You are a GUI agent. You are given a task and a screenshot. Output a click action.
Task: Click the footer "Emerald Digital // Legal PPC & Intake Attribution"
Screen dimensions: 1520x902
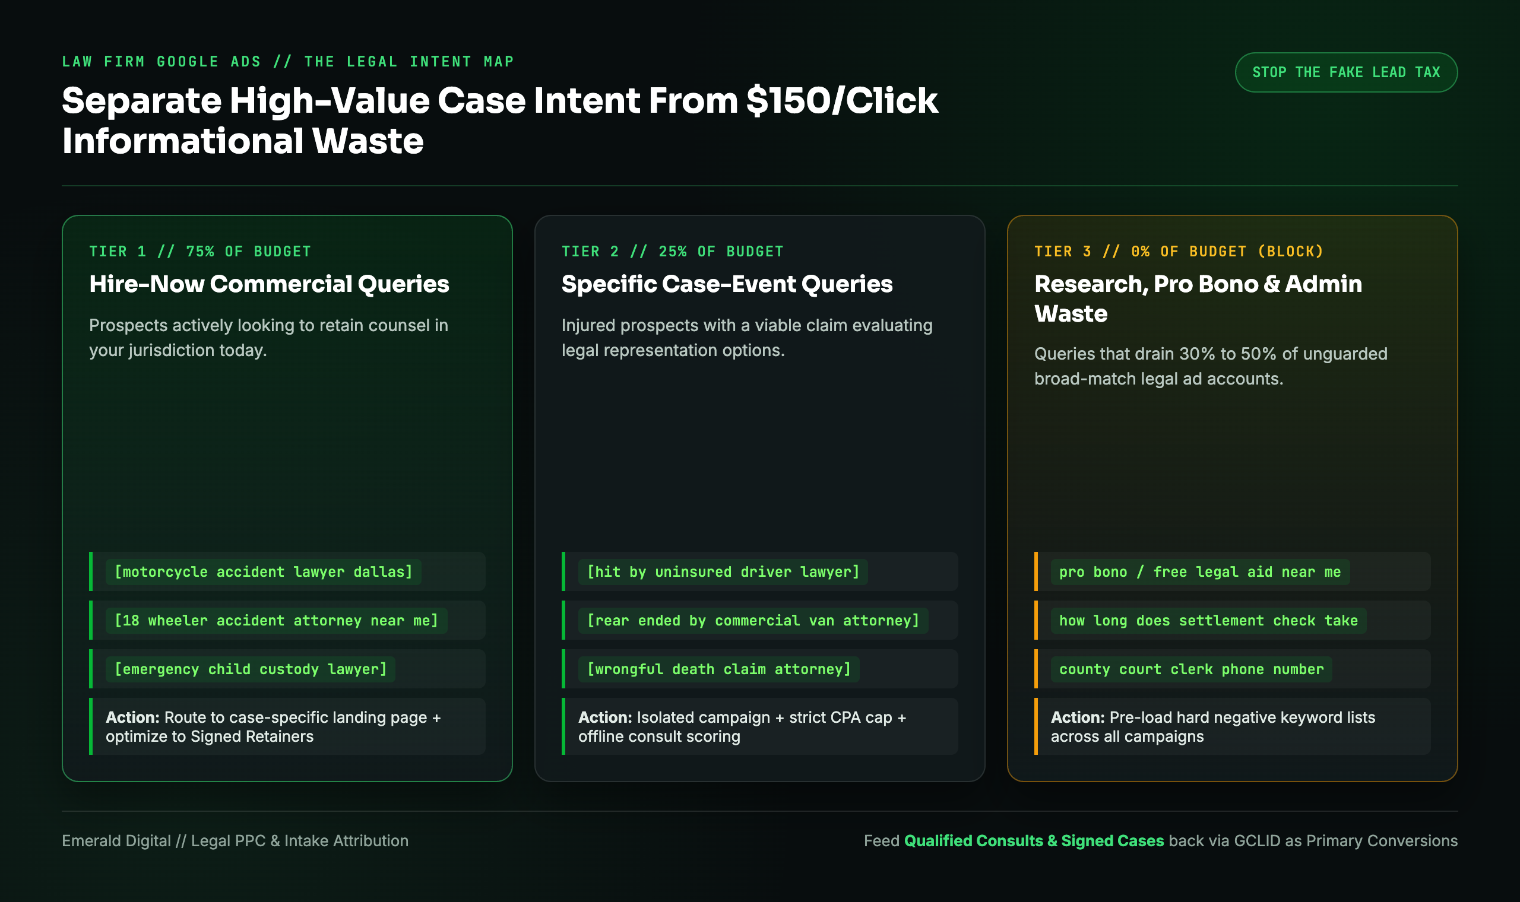235,841
